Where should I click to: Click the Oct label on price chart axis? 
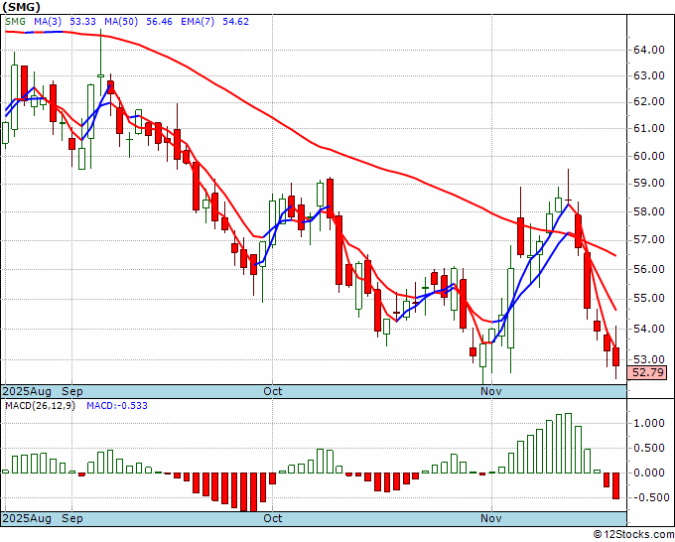(273, 391)
